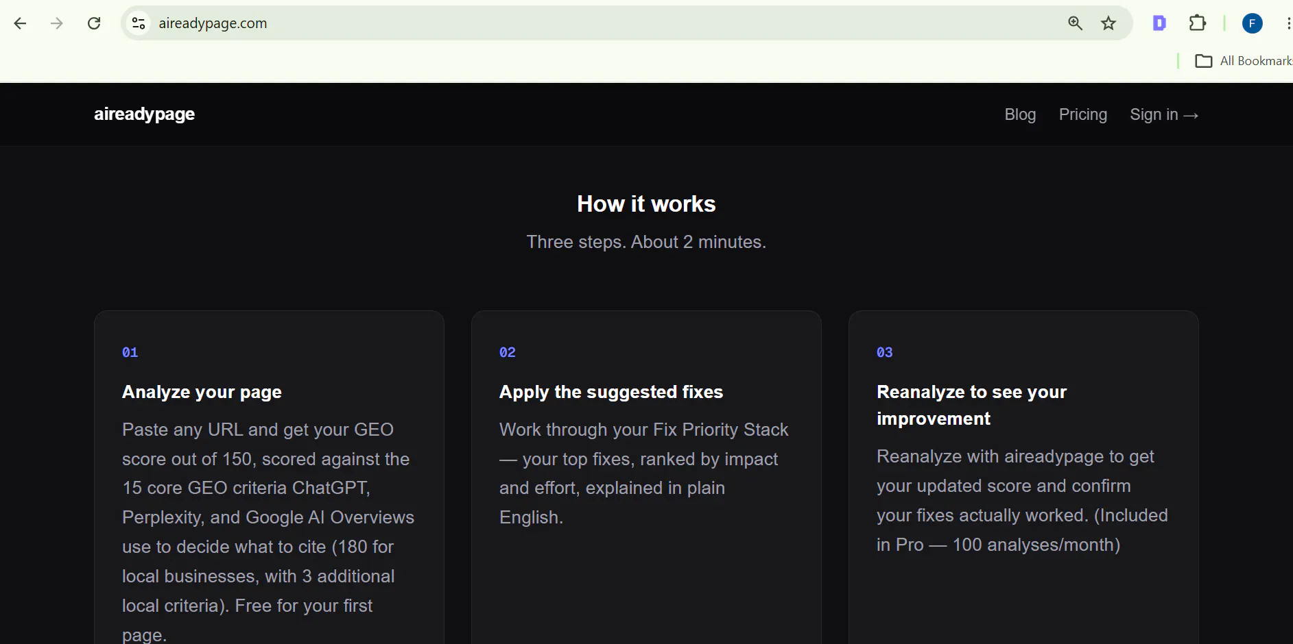The image size is (1293, 644).
Task: Open the zoom magnifier in address bar
Action: click(1075, 23)
